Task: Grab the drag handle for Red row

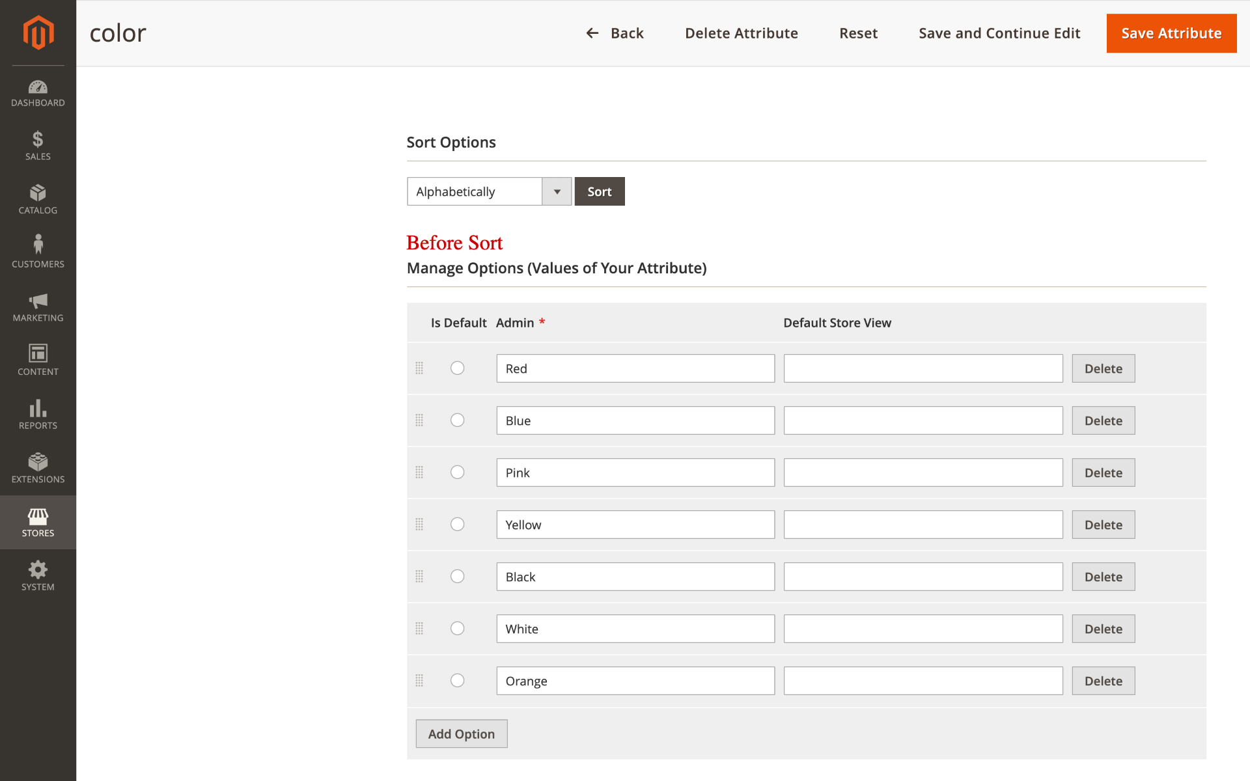Action: (419, 368)
